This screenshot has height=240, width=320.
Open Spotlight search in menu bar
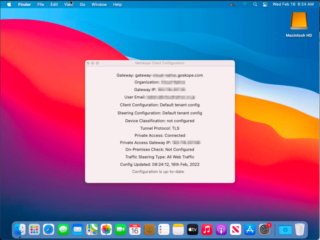255,4
